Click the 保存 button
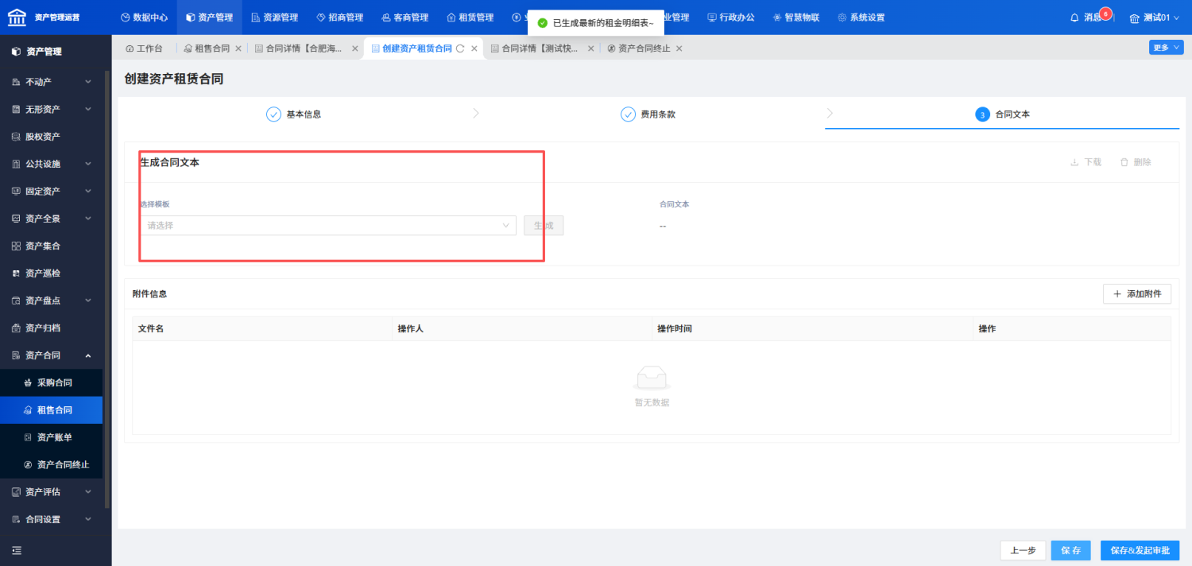Viewport: 1192px width, 566px height. coord(1071,550)
